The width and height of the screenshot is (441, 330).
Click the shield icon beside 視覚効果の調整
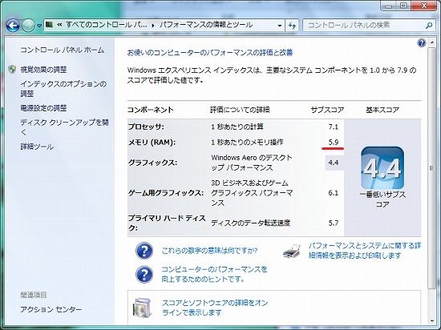(12, 70)
